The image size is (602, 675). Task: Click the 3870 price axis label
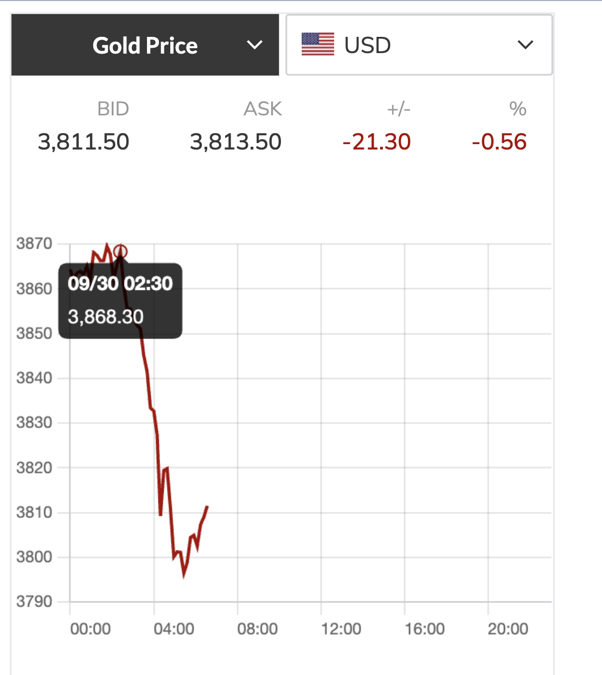pos(34,244)
